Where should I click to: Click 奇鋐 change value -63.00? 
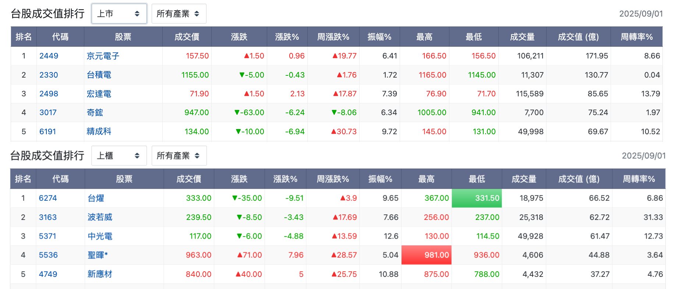[x=249, y=113]
